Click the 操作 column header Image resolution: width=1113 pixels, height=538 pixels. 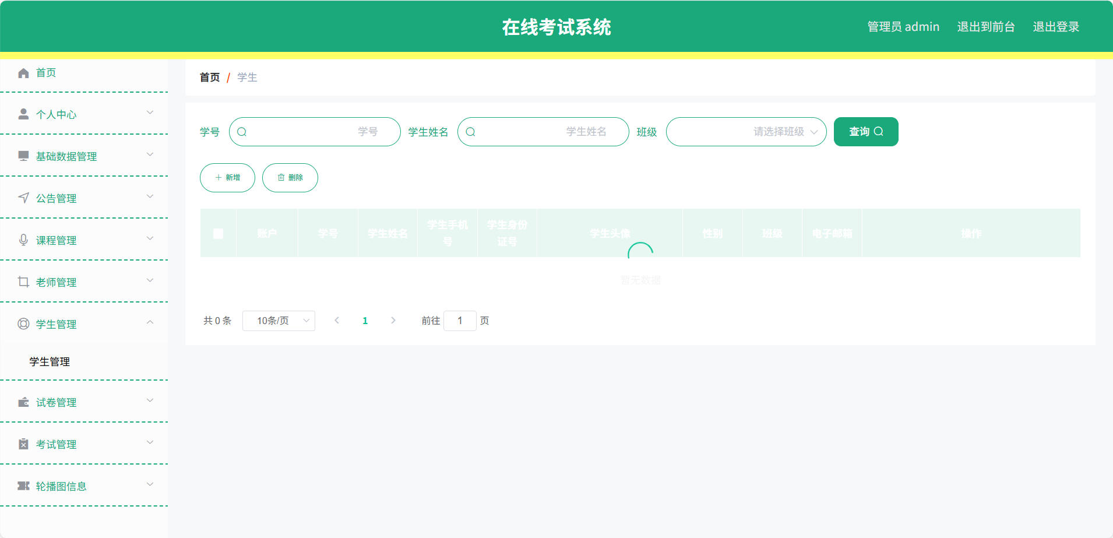pyautogui.click(x=971, y=233)
